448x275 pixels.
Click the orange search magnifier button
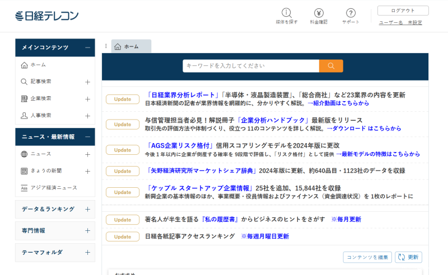coord(331,66)
